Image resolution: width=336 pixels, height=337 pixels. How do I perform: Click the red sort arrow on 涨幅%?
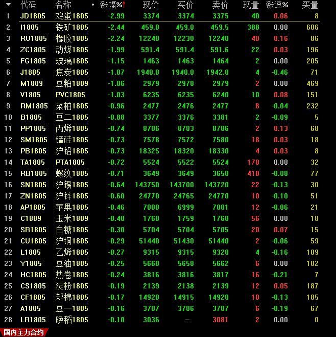124,5
